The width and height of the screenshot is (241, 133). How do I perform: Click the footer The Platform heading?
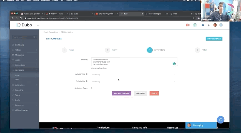coord(103,127)
